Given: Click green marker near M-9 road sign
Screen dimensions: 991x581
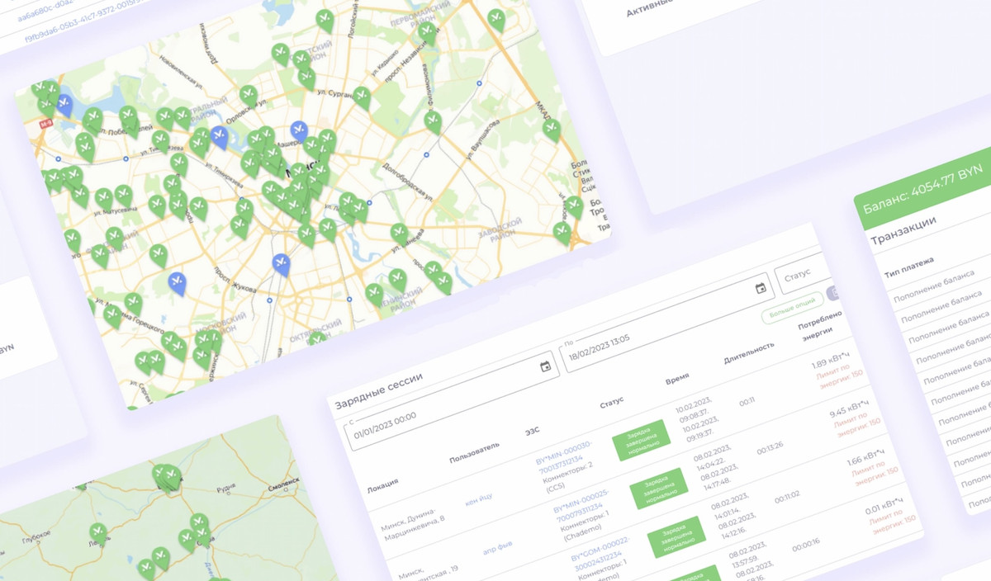Looking at the screenshot, I should [x=46, y=106].
